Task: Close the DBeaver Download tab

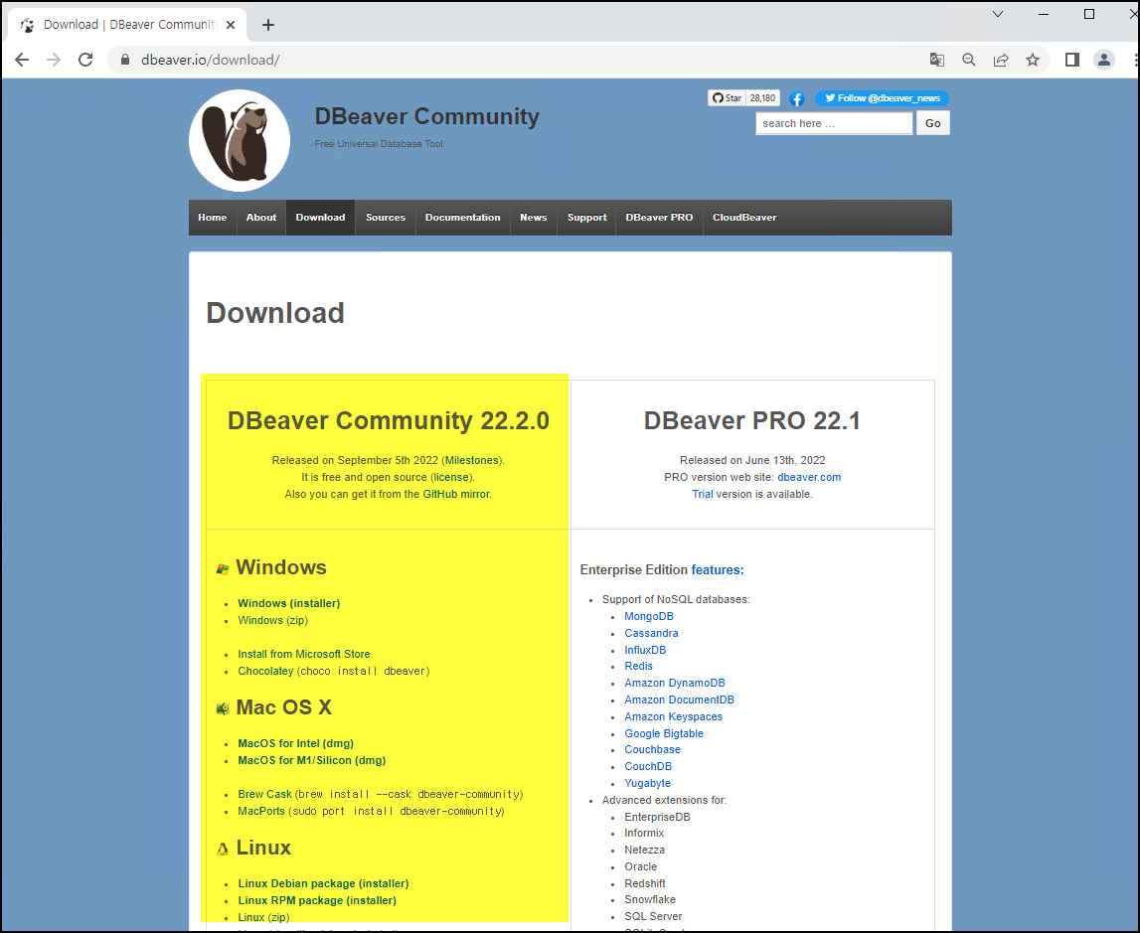Action: (x=231, y=25)
